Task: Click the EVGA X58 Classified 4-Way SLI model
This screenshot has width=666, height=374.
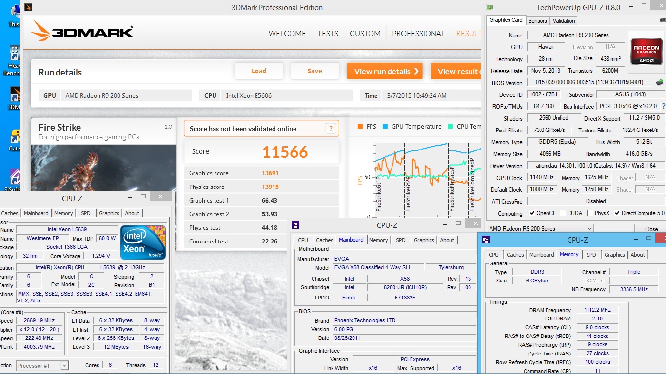Action: [377, 268]
